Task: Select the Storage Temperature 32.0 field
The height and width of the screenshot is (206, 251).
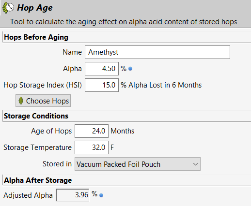Action: (x=92, y=147)
